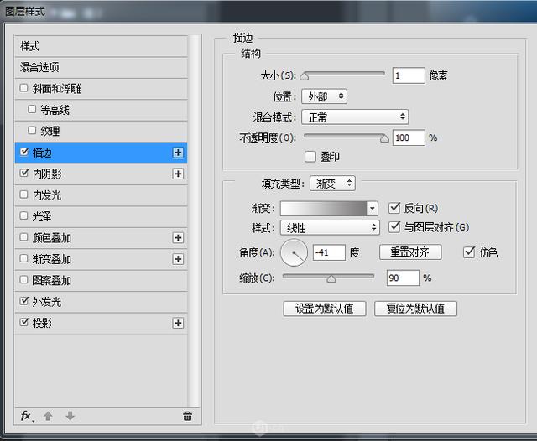537x441 pixels.
Task: Enable the 图案叠加 checkbox
Action: (23, 279)
